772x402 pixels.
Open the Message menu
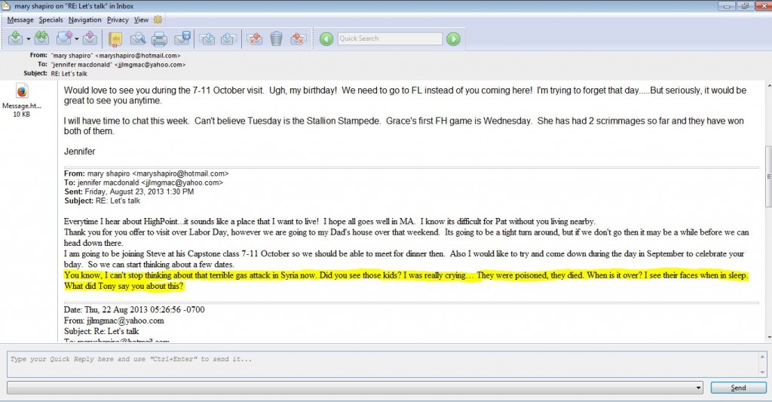tap(20, 20)
